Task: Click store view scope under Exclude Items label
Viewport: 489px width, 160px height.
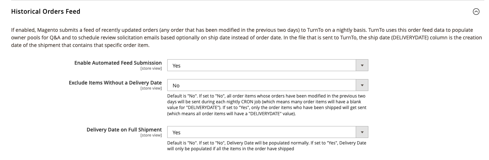Action: point(151,88)
